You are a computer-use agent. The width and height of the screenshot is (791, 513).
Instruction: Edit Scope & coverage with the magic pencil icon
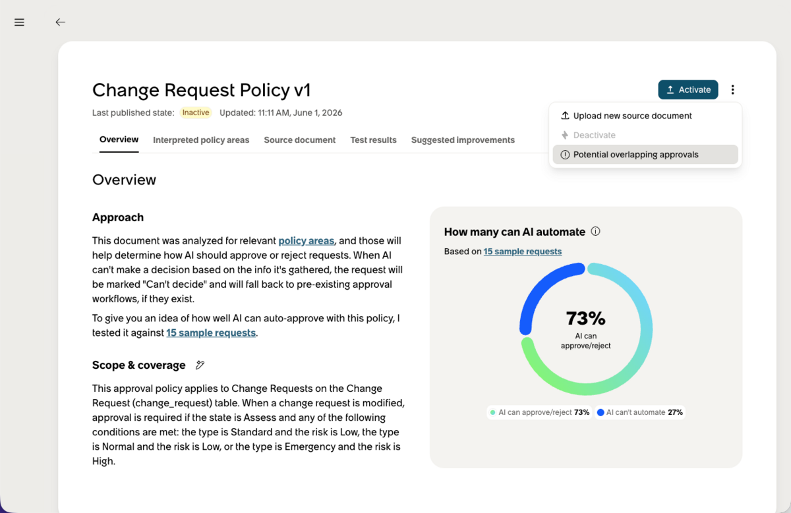(x=200, y=365)
